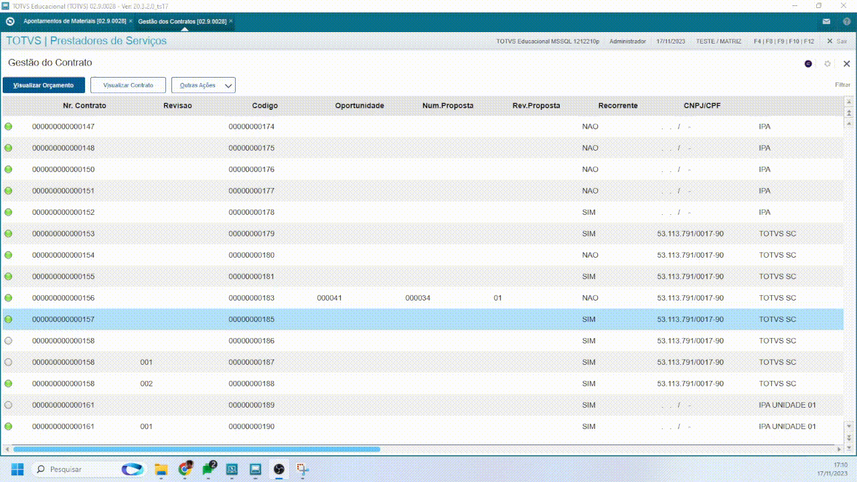The width and height of the screenshot is (857, 482).
Task: Sort by Rev.Proposta column header
Action: coord(536,106)
